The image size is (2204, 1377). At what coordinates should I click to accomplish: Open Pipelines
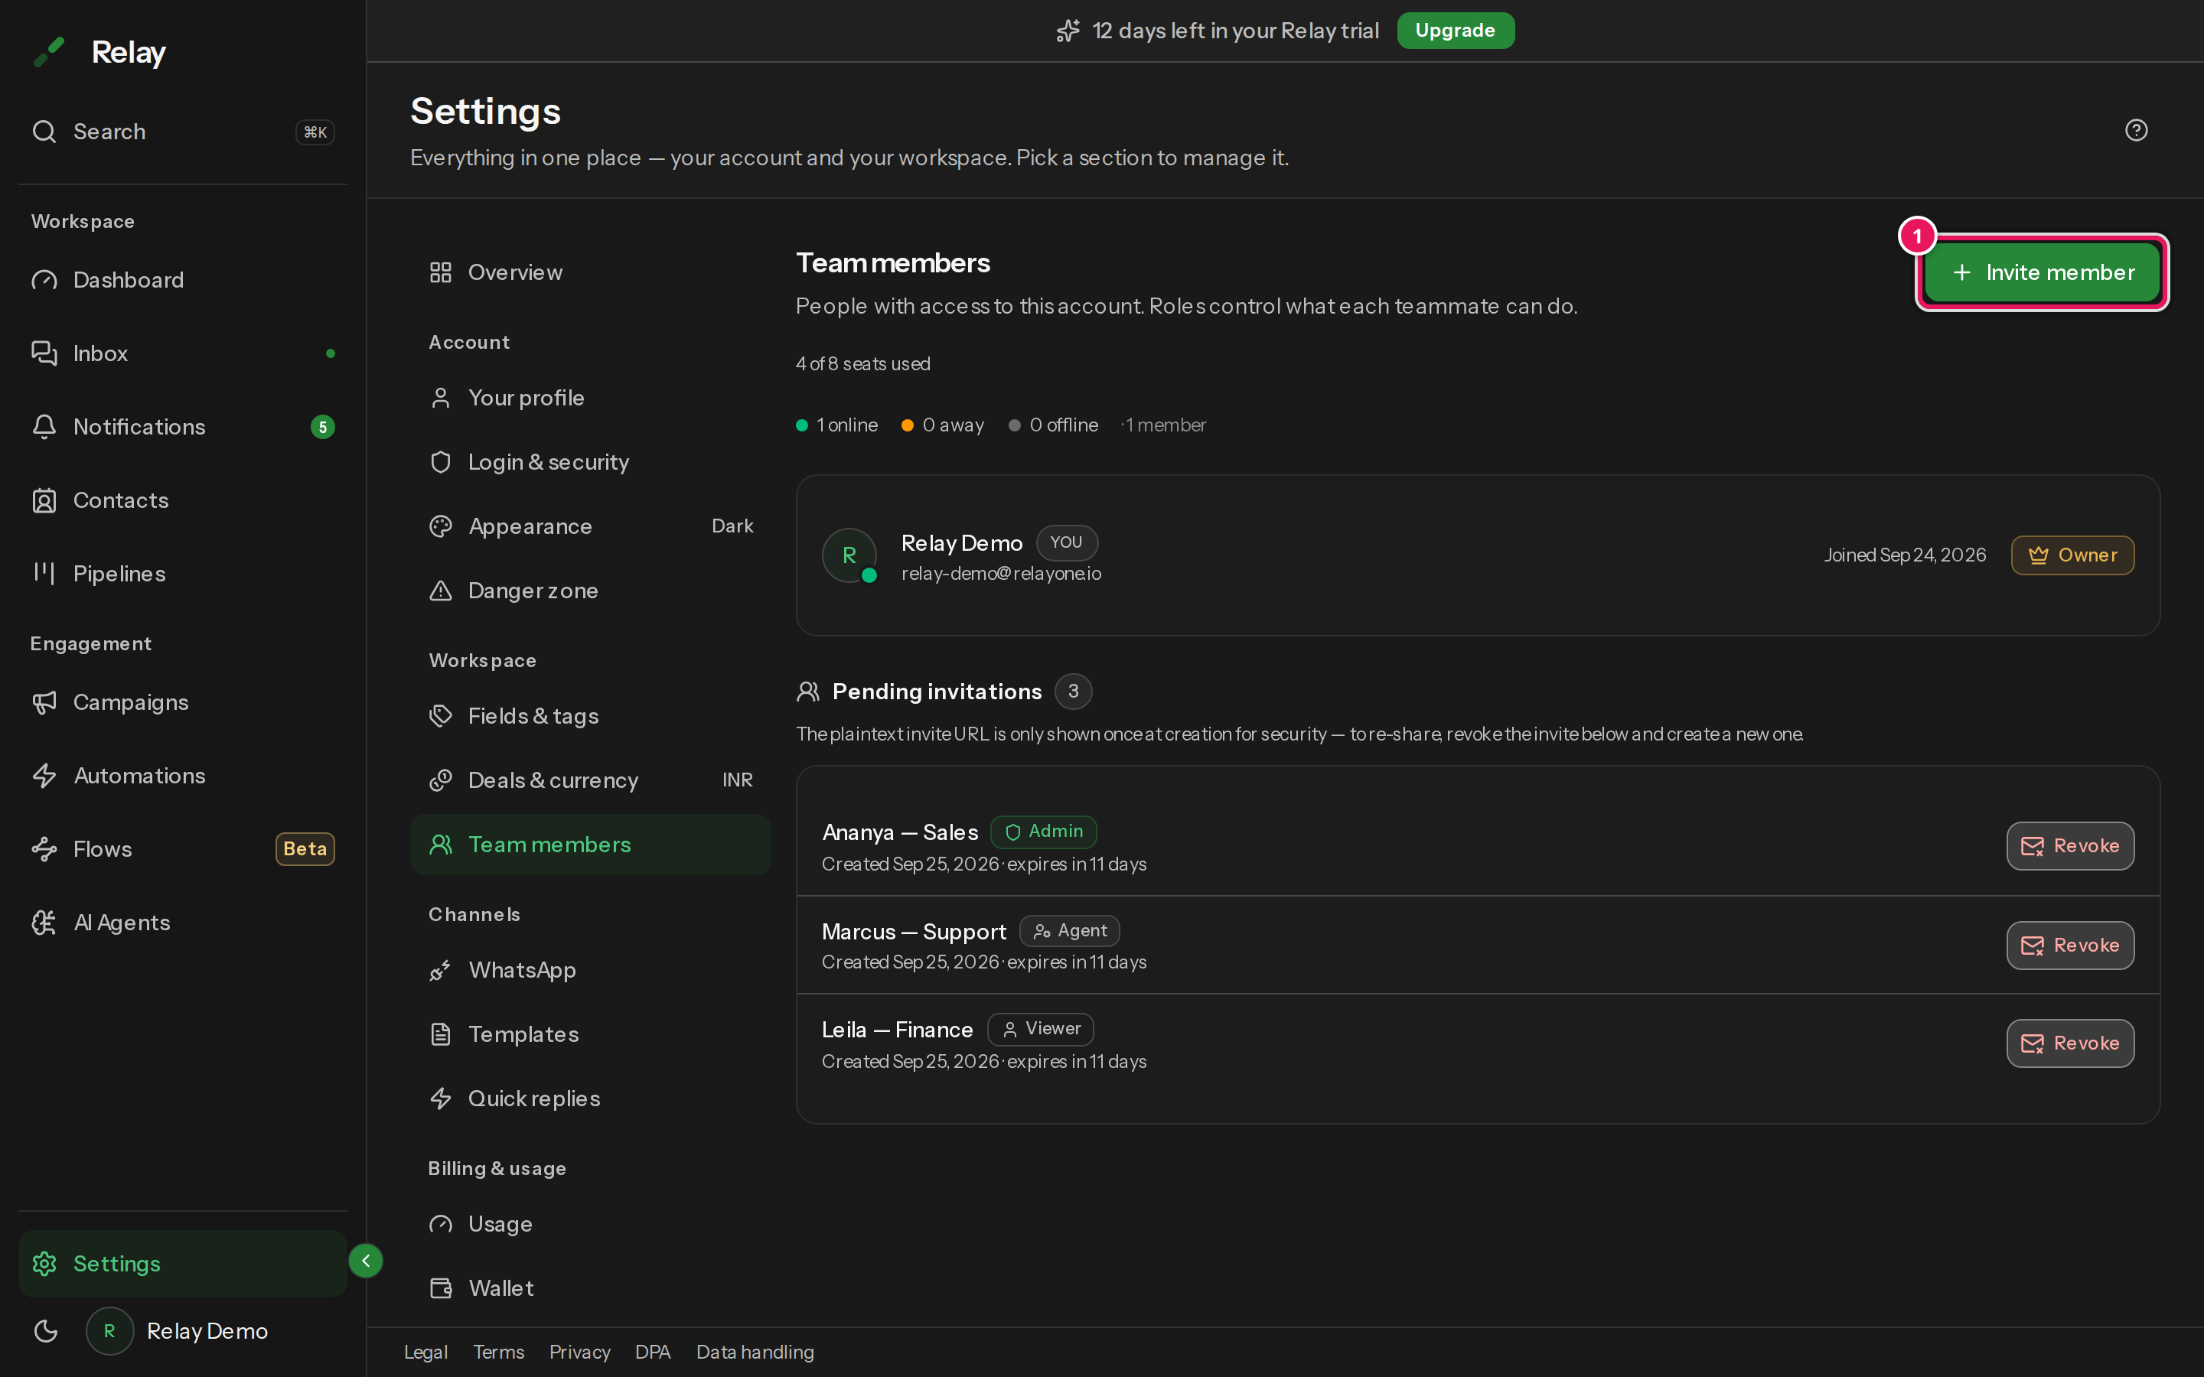pyautogui.click(x=182, y=574)
